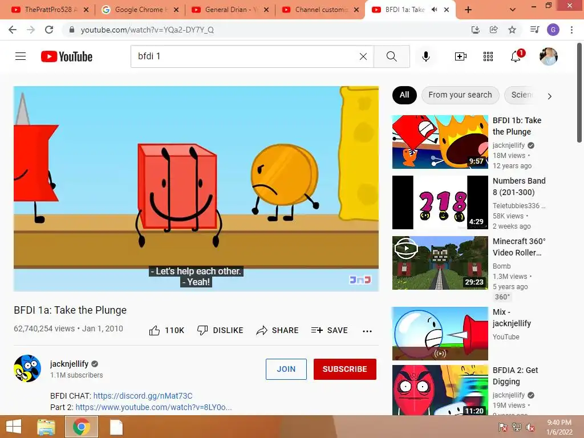Open Minecraft 360° Video Roller thumbnail

coord(440,263)
